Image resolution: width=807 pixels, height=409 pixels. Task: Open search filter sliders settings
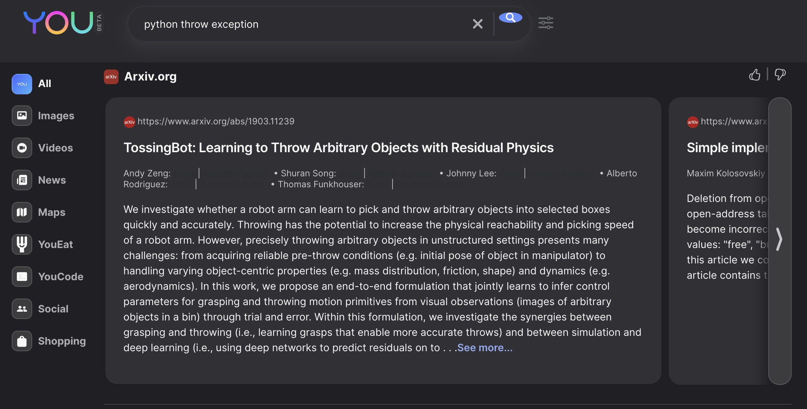545,23
